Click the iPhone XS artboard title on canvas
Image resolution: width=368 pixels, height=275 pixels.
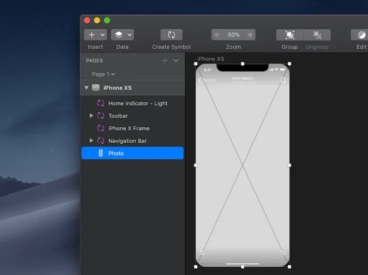pos(210,59)
